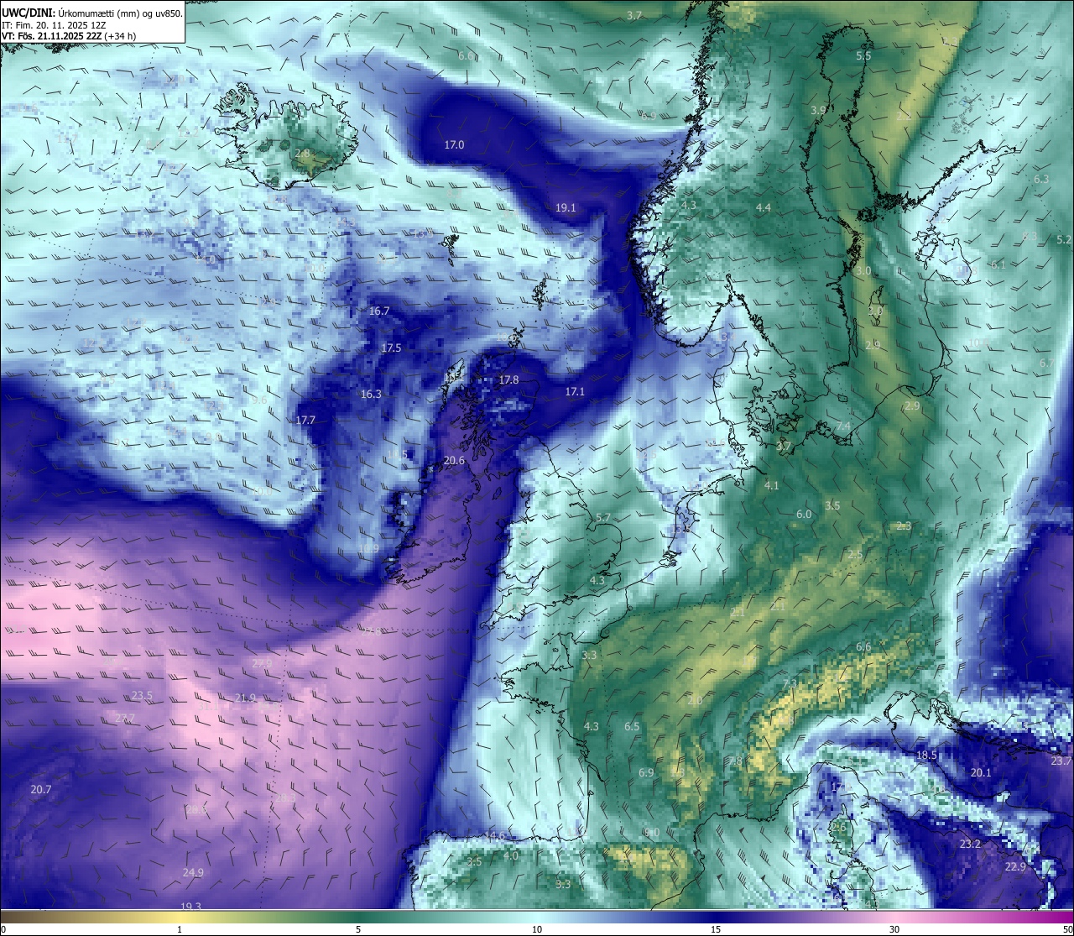Click the 17.7 map value
Viewport: 1074px width, 936px height.
pyautogui.click(x=305, y=421)
